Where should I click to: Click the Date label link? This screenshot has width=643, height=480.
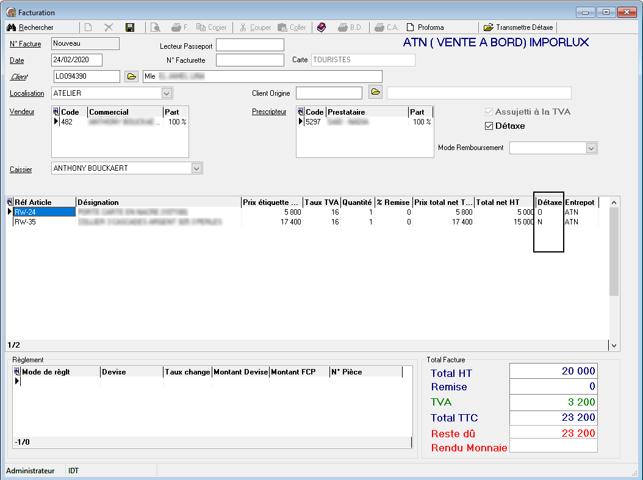16,60
